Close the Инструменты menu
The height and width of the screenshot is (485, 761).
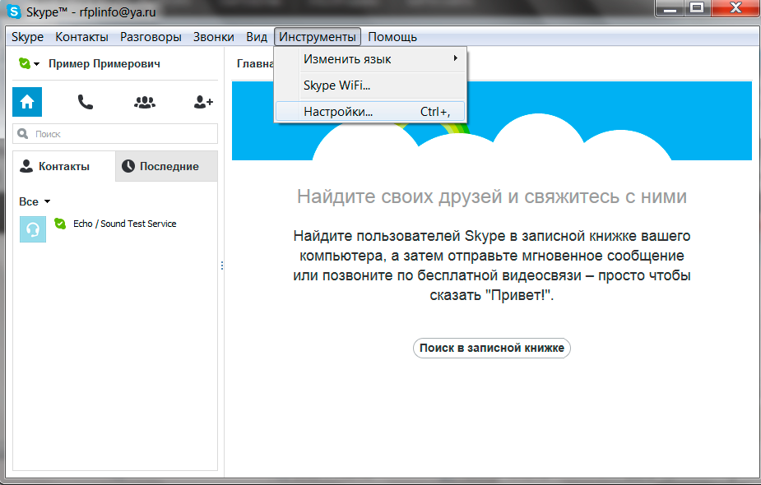(318, 37)
